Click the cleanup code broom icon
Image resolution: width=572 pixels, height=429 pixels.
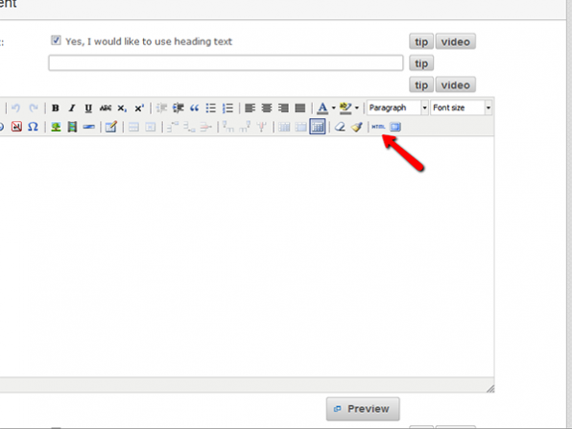click(x=356, y=127)
